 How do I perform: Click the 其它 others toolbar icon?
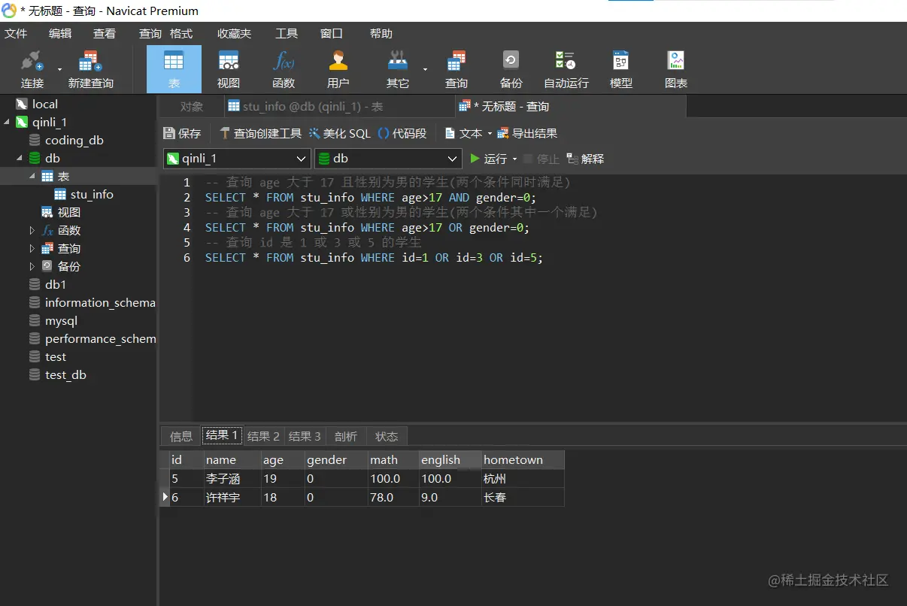pyautogui.click(x=398, y=69)
